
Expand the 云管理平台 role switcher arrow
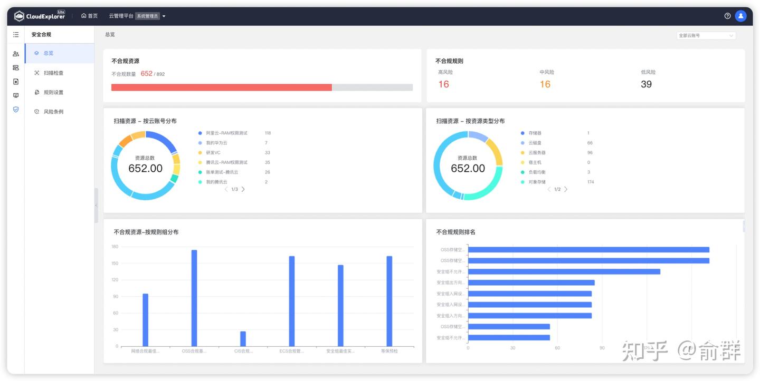tap(164, 16)
